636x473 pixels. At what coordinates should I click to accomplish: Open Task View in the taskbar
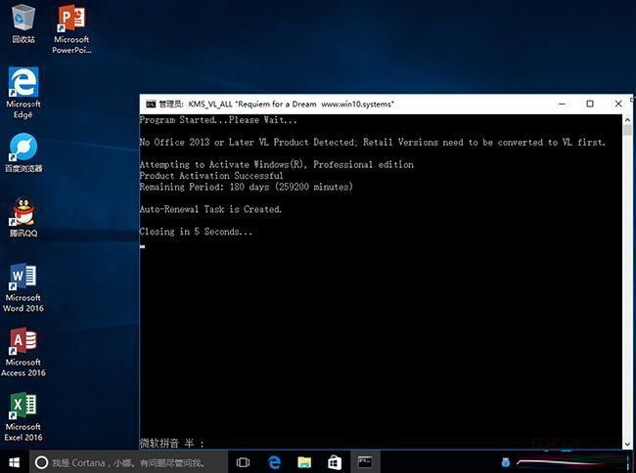point(244,462)
